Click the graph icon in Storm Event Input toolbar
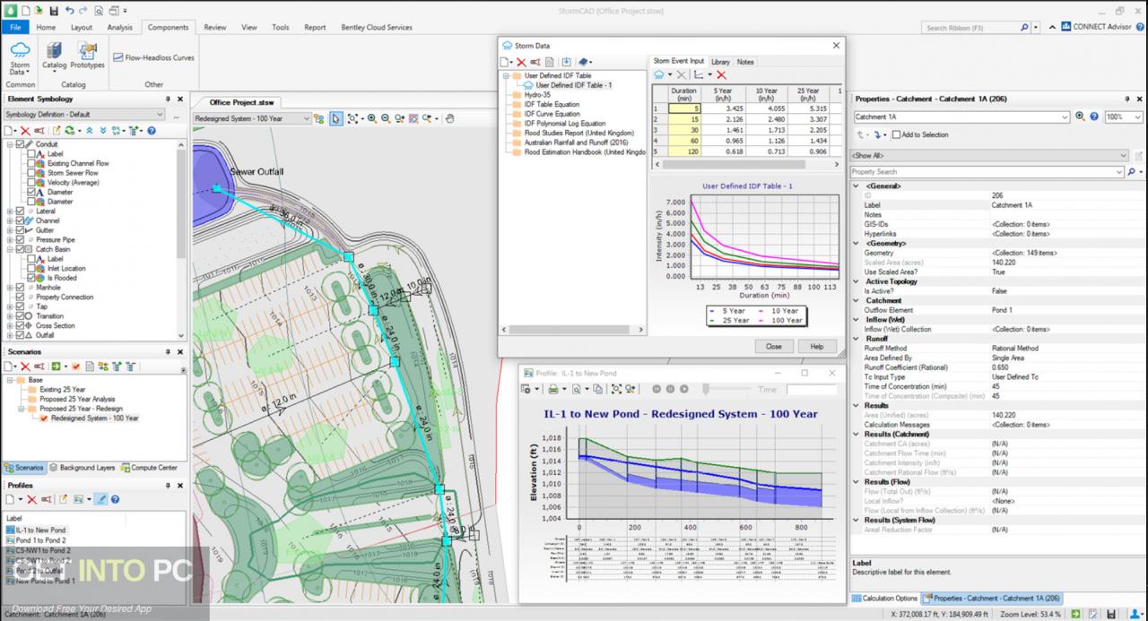1148x621 pixels. (x=700, y=75)
